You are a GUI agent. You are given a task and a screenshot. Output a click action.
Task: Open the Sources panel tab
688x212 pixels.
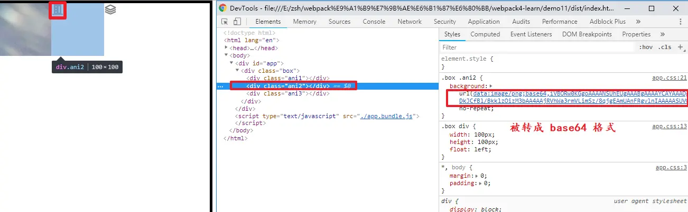tap(339, 22)
